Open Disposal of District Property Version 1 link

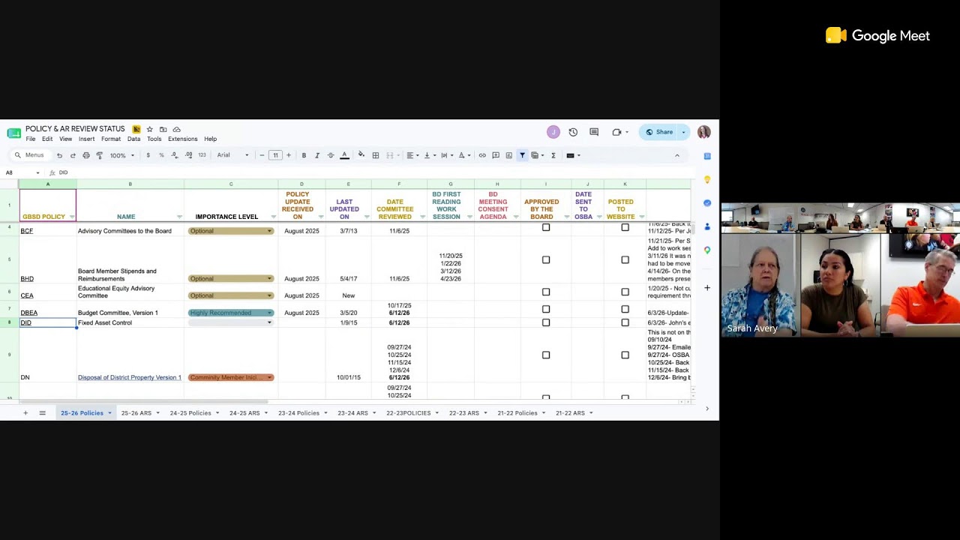click(x=130, y=377)
